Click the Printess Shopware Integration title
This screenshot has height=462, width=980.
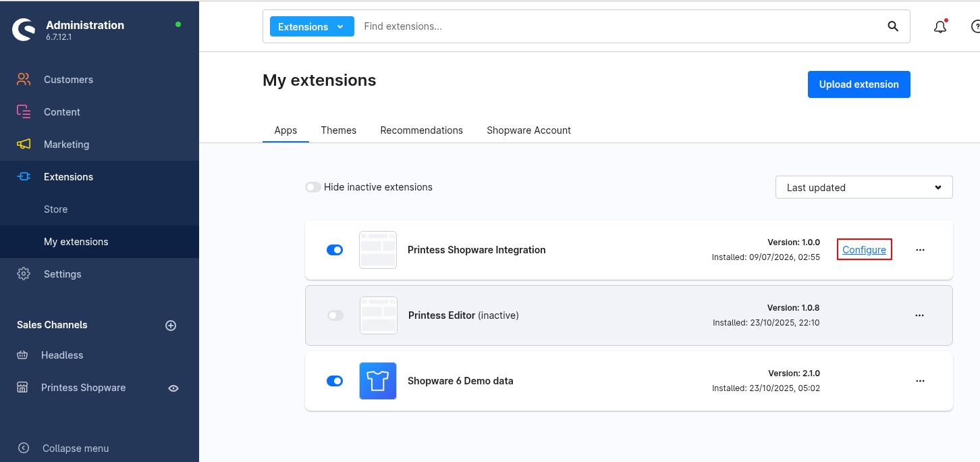coord(477,250)
